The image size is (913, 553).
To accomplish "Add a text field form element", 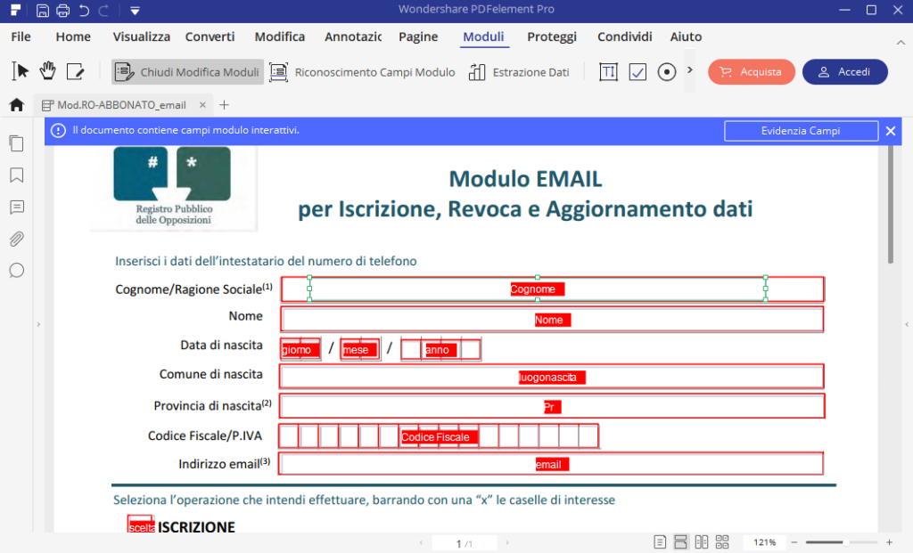I will point(608,72).
